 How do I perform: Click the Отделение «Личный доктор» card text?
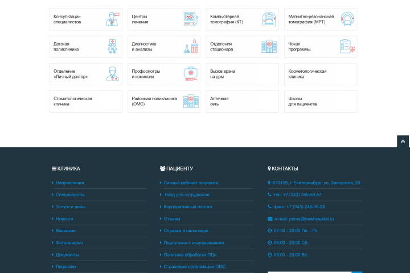click(x=71, y=74)
